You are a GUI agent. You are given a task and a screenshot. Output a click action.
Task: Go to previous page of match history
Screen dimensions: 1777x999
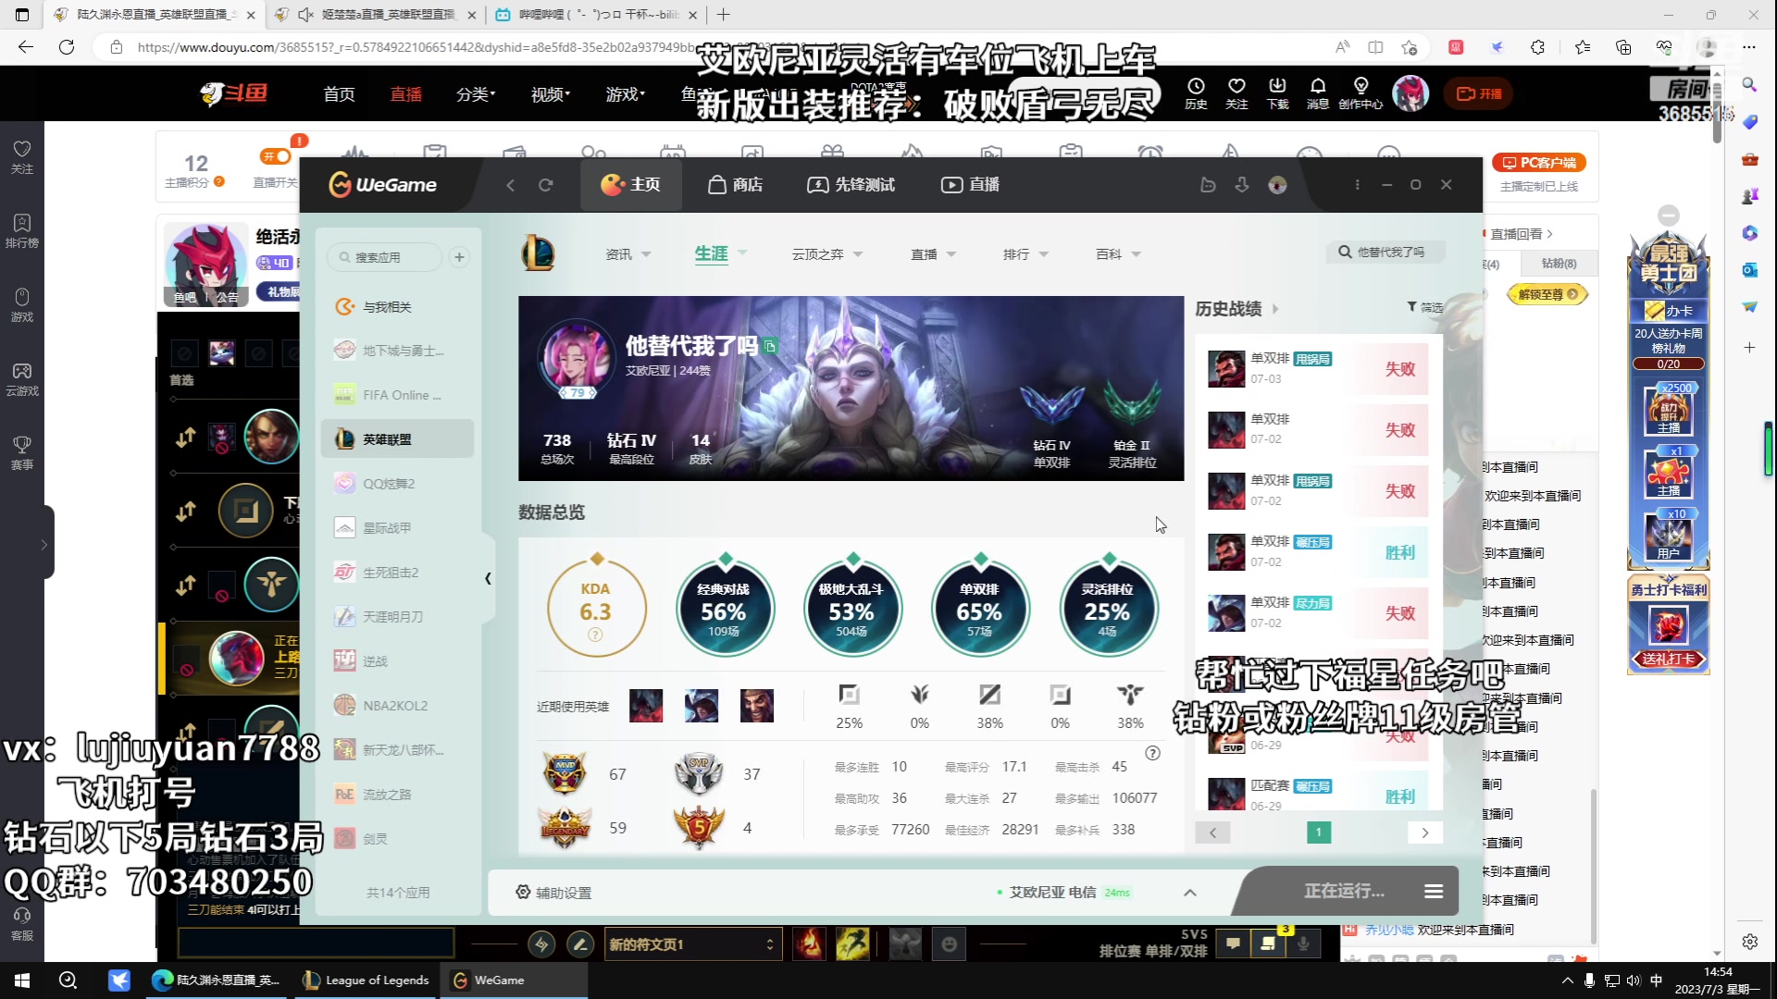pyautogui.click(x=1212, y=832)
